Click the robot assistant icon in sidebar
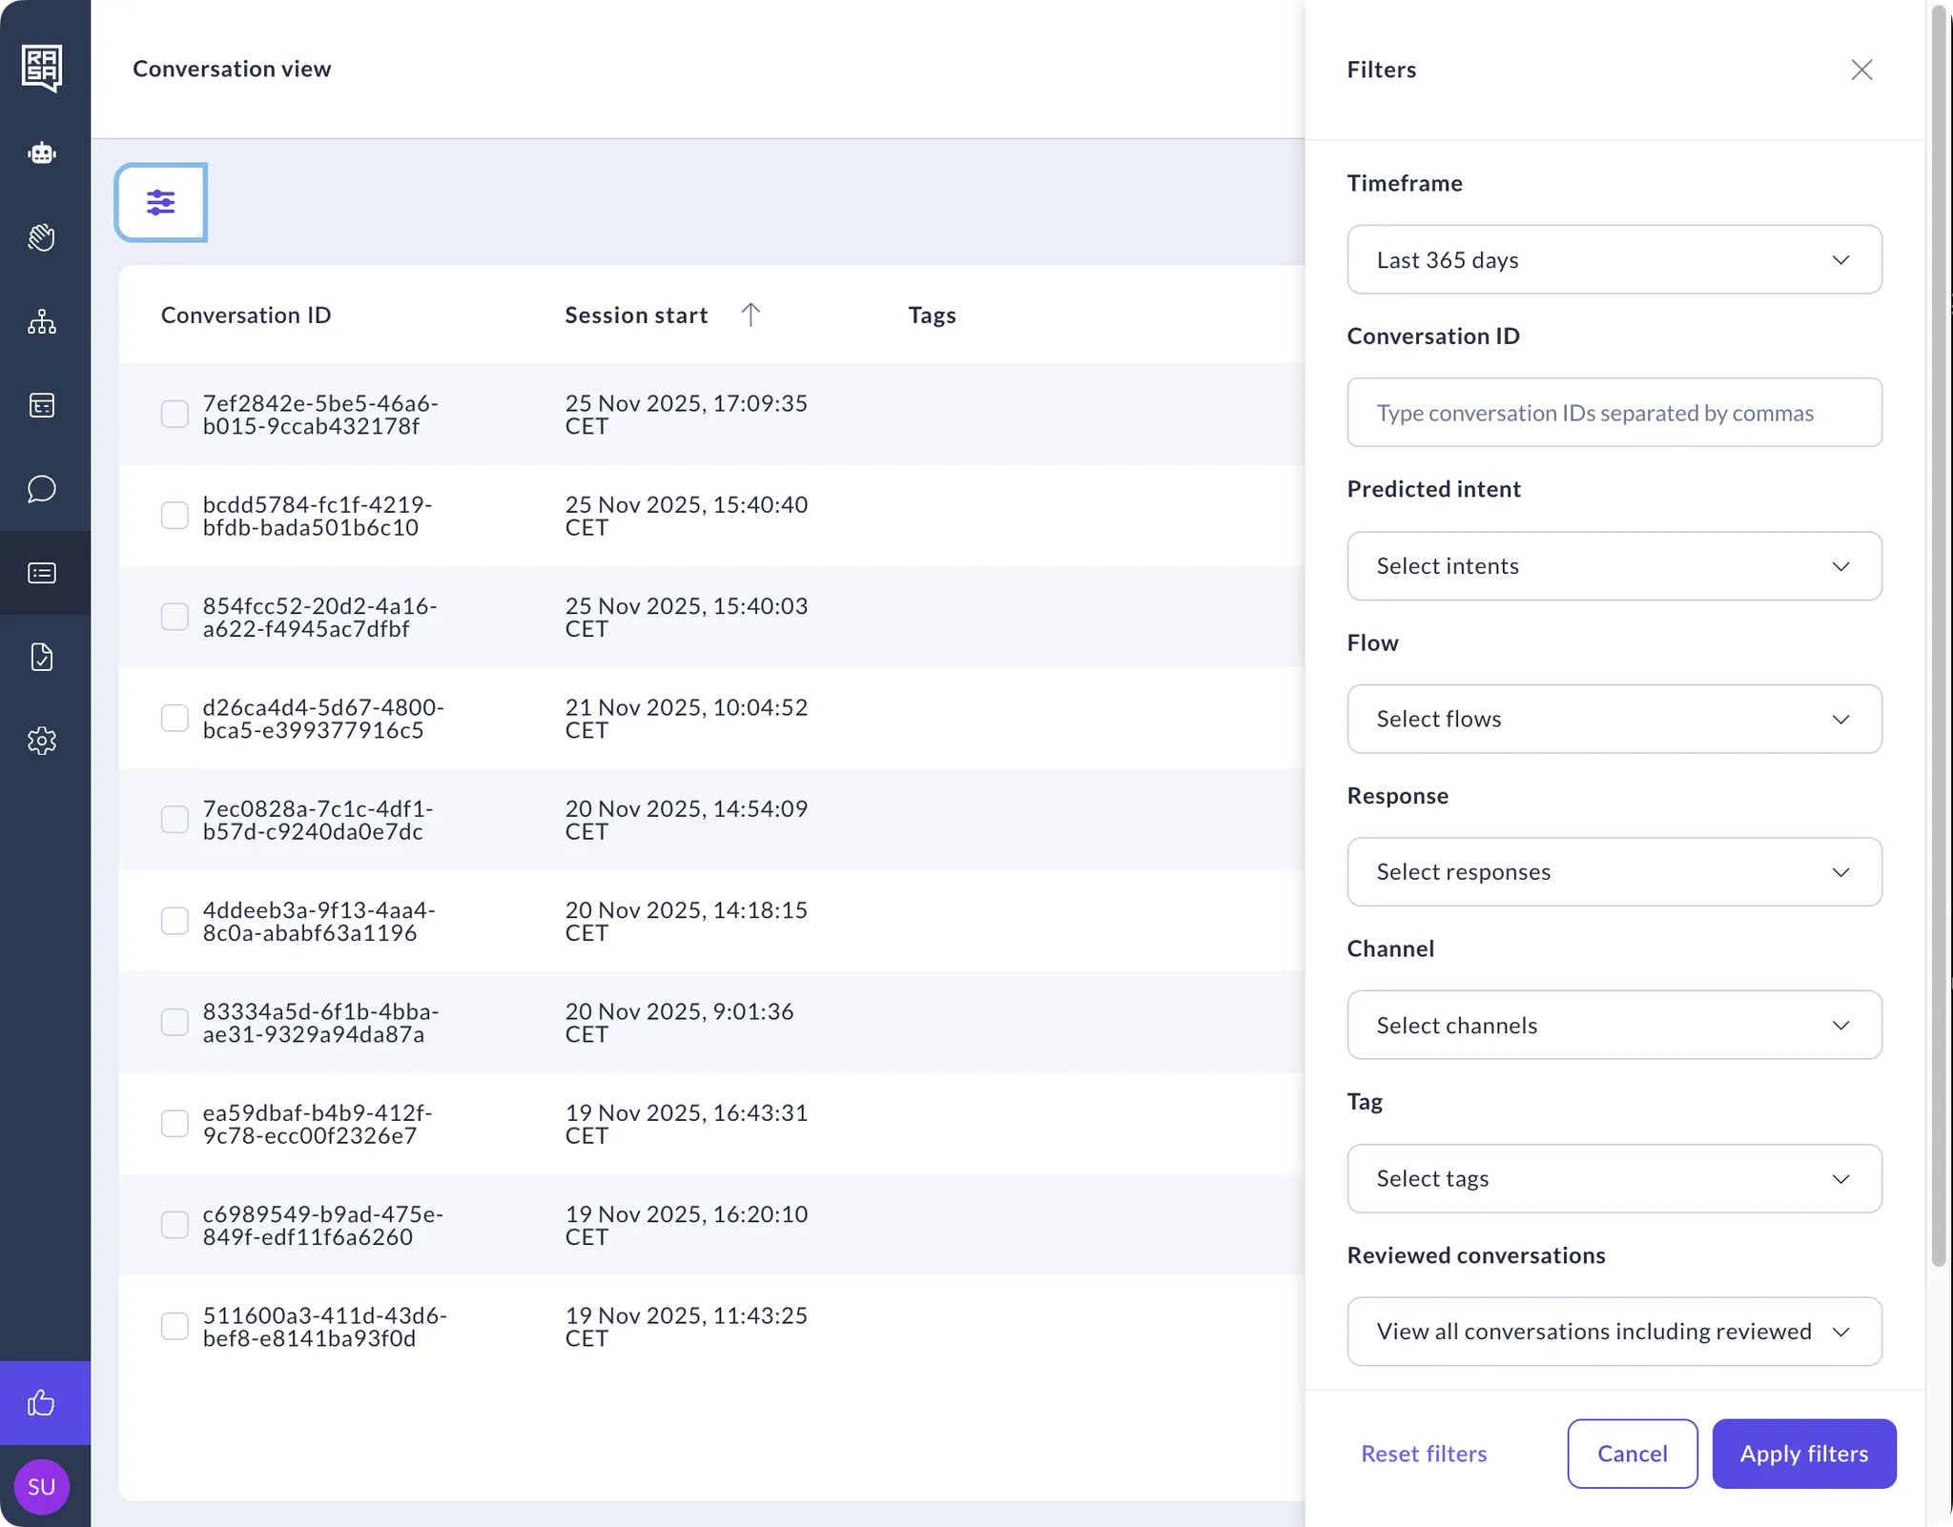Screen dimensions: 1953x1527 tap(42, 153)
